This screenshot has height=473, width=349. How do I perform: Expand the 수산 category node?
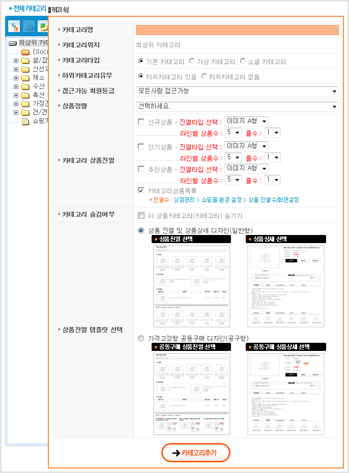(x=16, y=86)
